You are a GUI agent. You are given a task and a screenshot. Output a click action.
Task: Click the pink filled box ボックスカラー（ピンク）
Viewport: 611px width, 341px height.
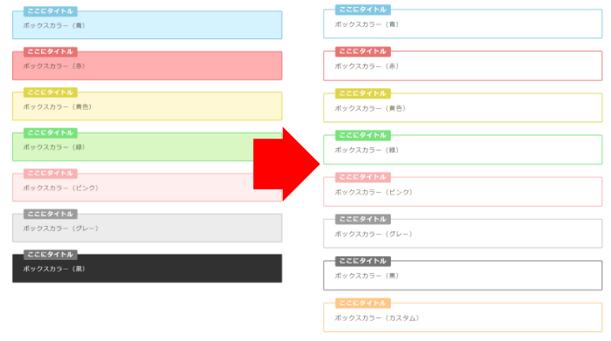147,188
